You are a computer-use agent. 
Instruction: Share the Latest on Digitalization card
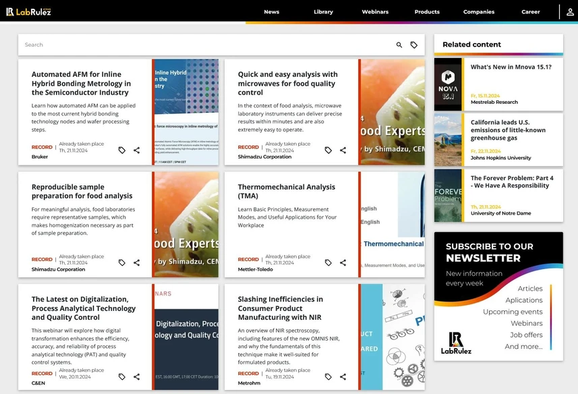point(136,376)
